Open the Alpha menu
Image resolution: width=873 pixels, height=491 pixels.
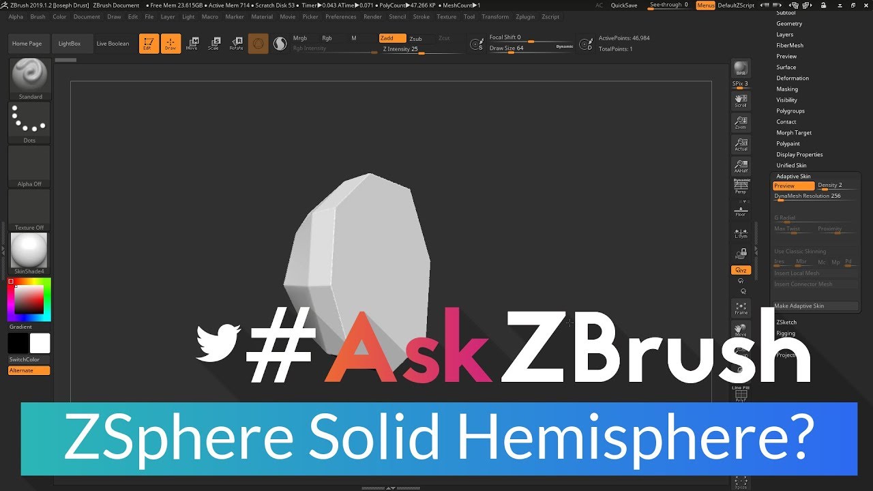tap(16, 16)
